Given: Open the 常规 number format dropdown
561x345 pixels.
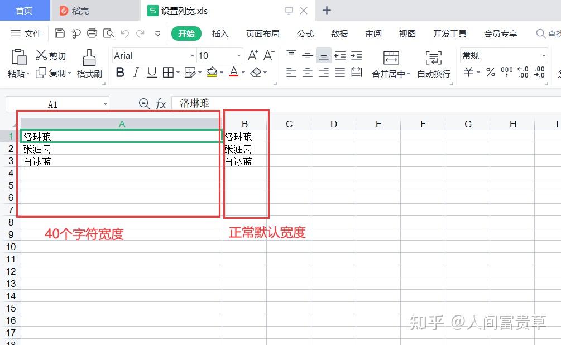Looking at the screenshot, I should click(502, 55).
